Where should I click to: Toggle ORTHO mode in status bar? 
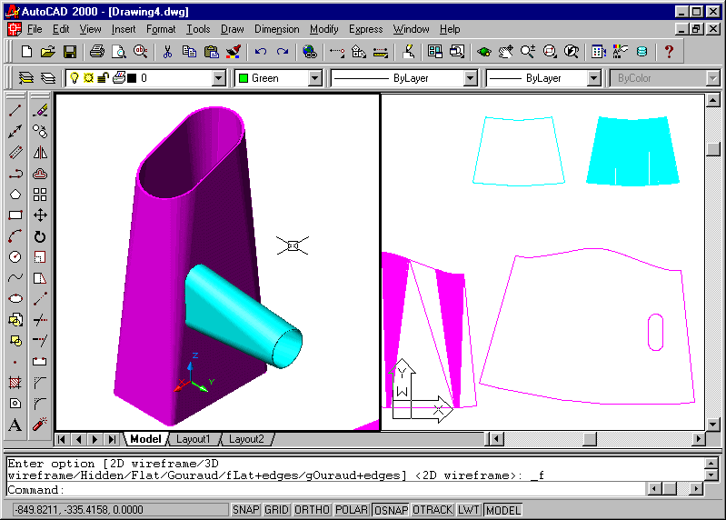pyautogui.click(x=312, y=510)
